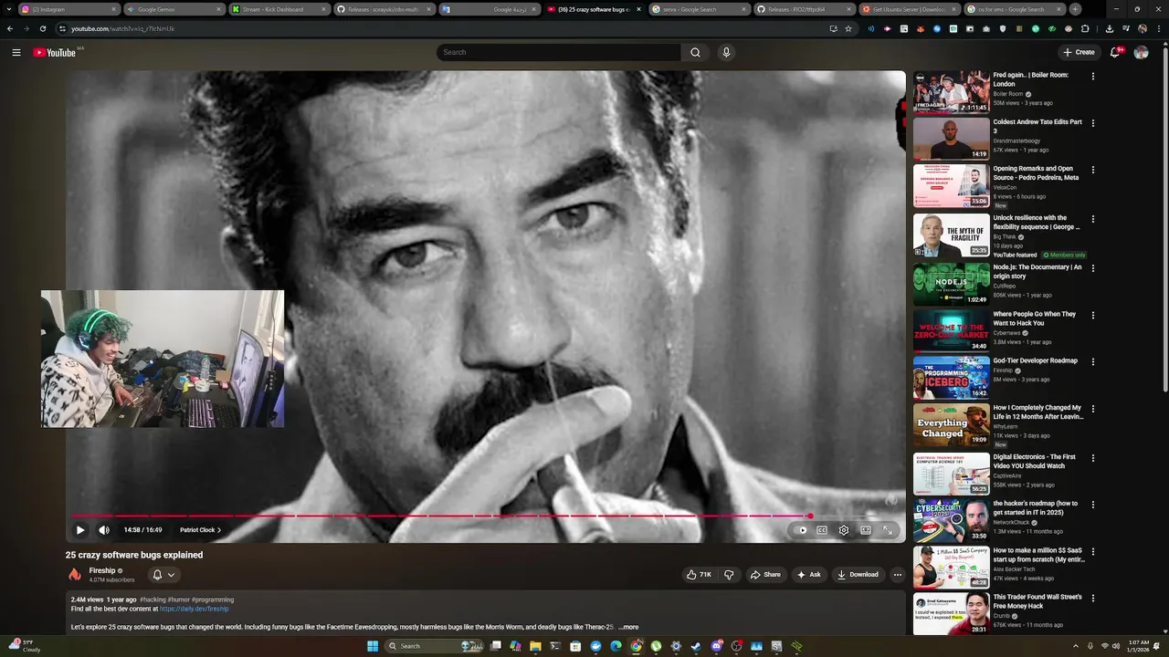Open options for God-Tier Developer Roadmap

(x=1092, y=362)
